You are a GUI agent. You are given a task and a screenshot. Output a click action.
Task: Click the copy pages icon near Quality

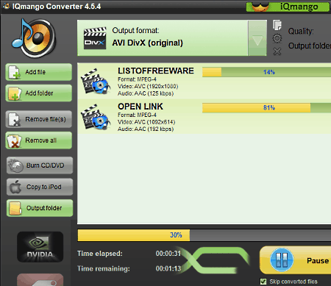click(277, 25)
